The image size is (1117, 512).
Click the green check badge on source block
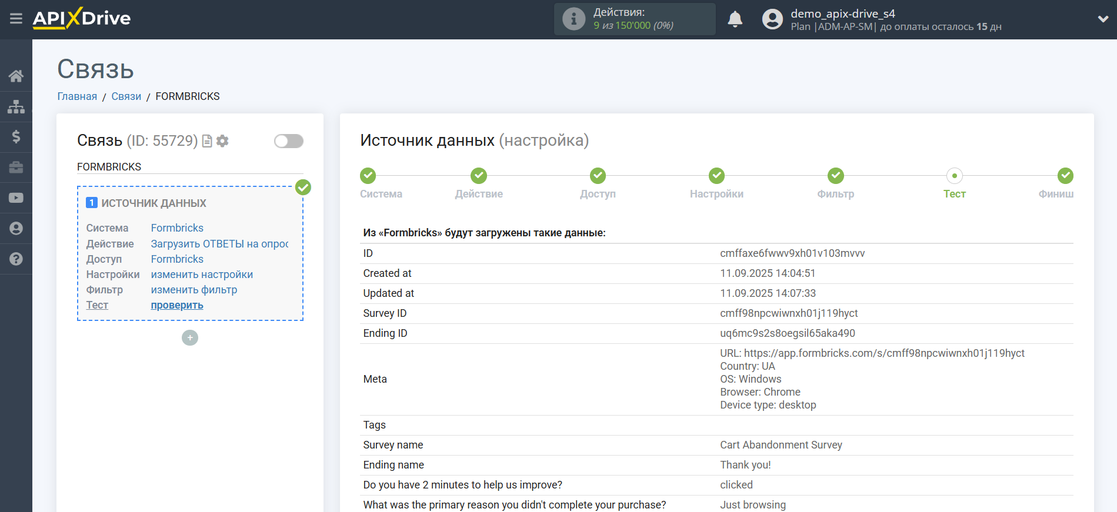303,188
